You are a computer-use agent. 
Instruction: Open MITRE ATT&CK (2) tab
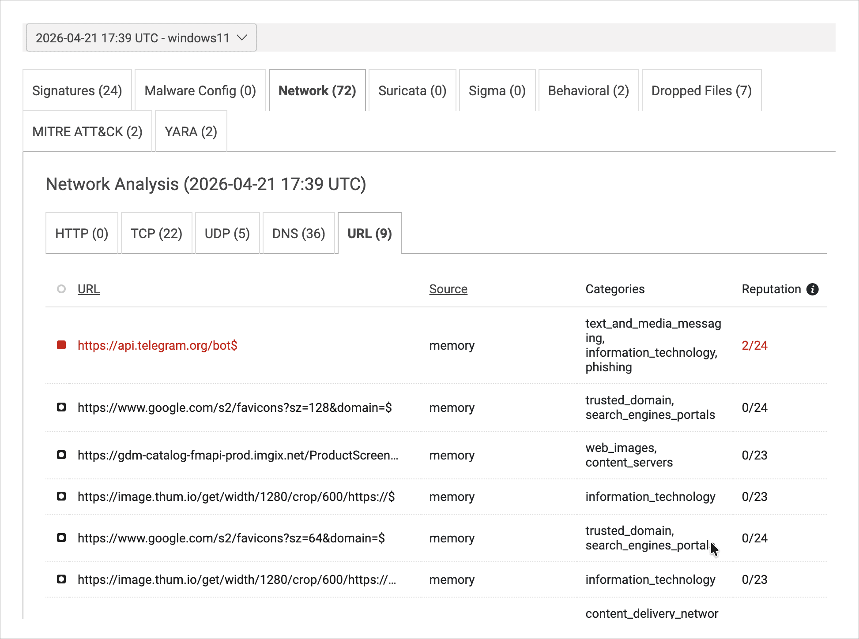[87, 131]
